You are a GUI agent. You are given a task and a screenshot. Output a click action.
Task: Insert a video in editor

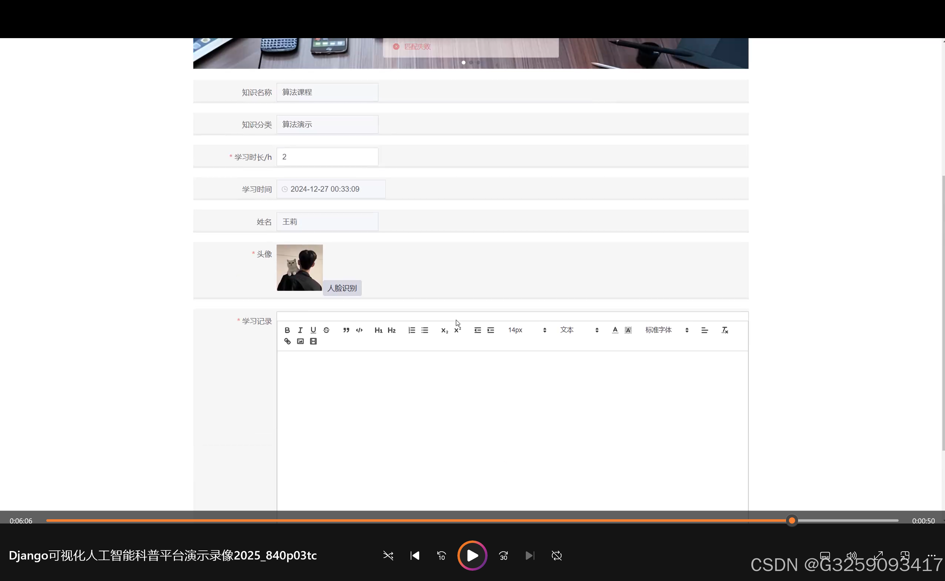313,341
